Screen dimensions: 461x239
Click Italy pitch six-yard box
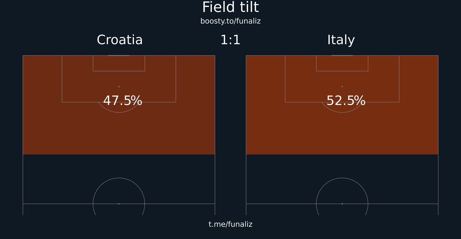342,63
